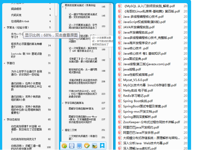Viewport: 197px width, 150px height.
Task: Collapse the 学动态规划 tree node arrow
Action: (5, 119)
